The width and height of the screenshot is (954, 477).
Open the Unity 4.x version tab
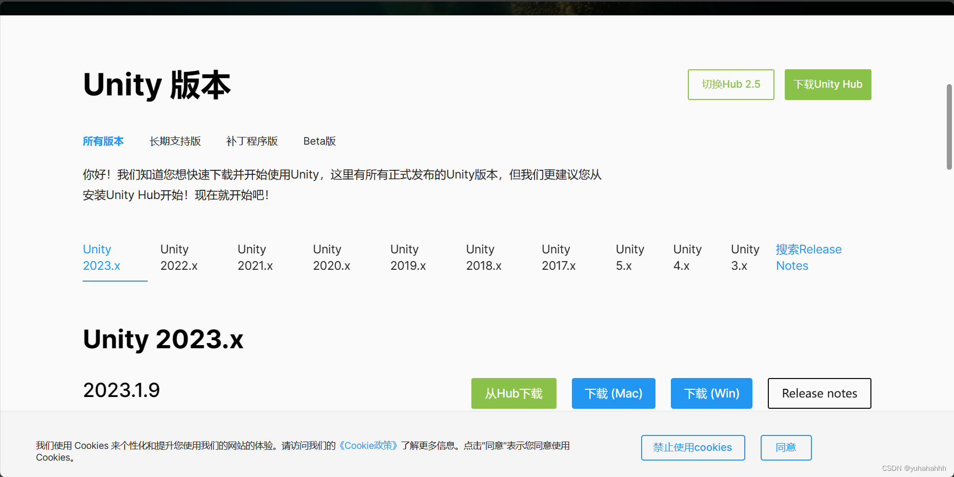687,257
